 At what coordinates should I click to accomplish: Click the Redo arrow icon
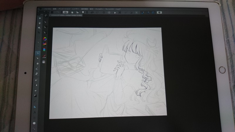[x=97, y=13]
